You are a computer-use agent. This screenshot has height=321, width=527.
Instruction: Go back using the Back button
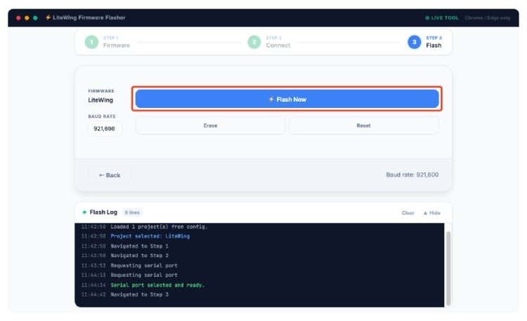click(109, 175)
